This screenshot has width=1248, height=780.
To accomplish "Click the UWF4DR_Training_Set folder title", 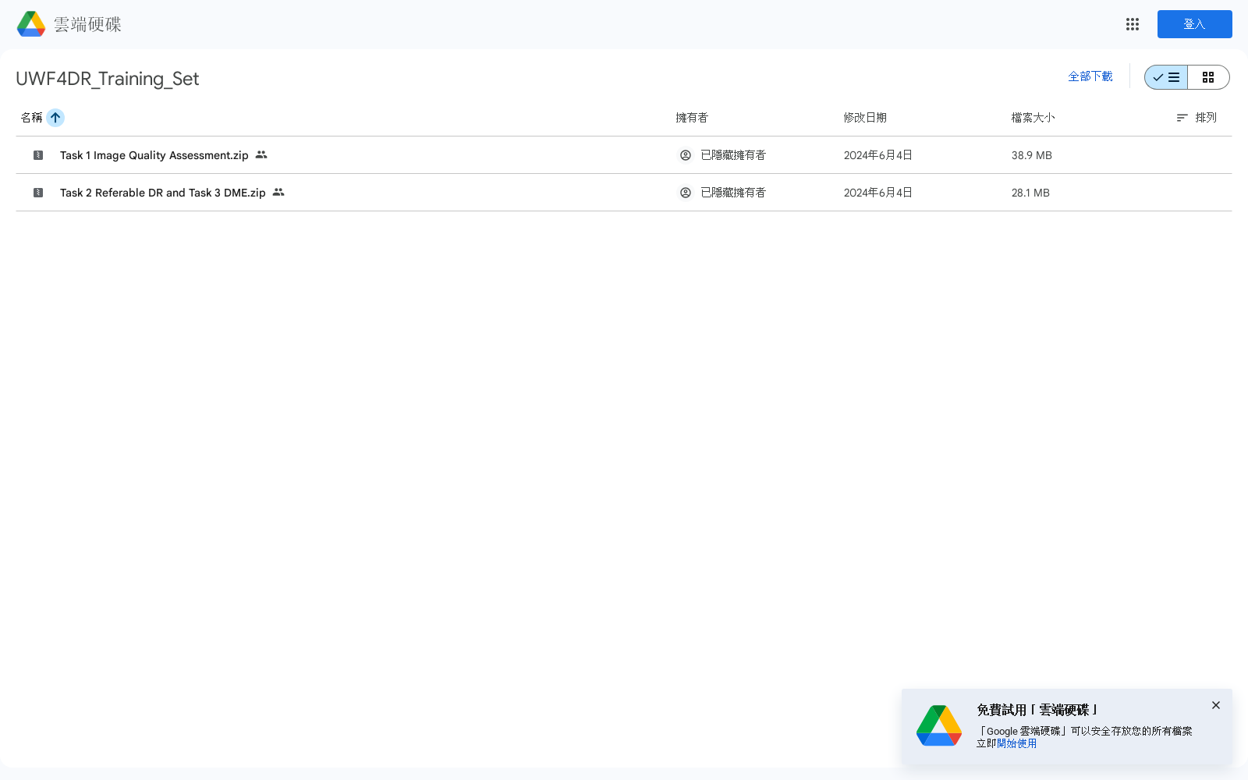I will coord(108,79).
